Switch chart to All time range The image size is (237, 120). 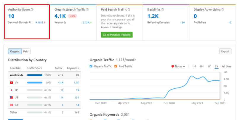point(226,67)
